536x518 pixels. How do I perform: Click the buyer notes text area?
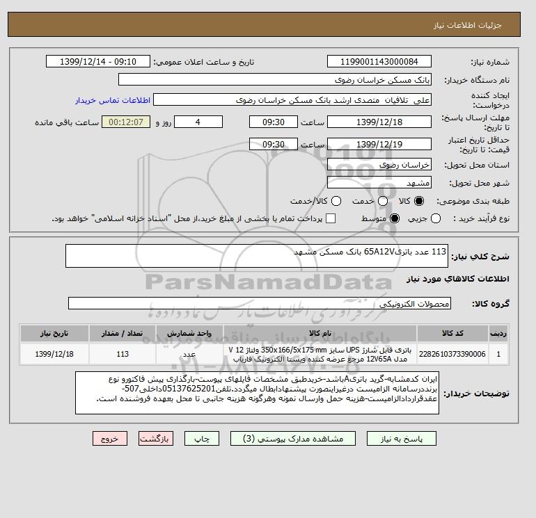click(x=257, y=393)
